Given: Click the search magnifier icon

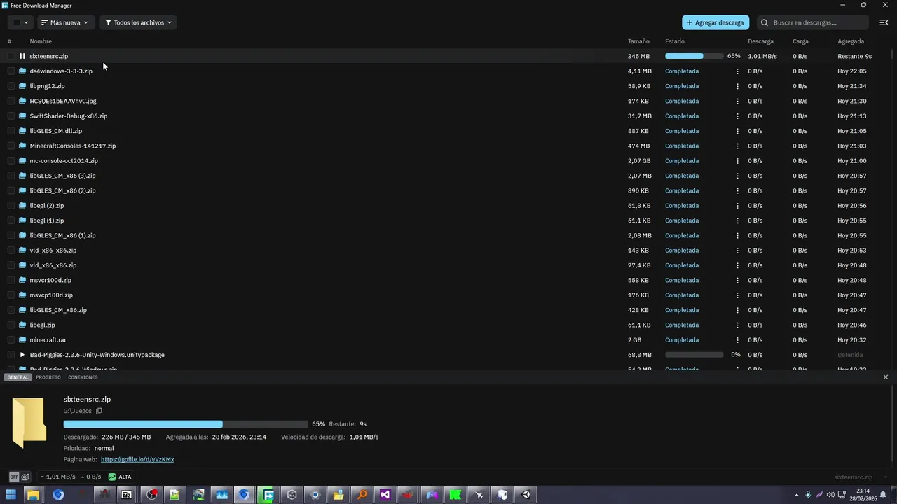Looking at the screenshot, I should pos(765,22).
